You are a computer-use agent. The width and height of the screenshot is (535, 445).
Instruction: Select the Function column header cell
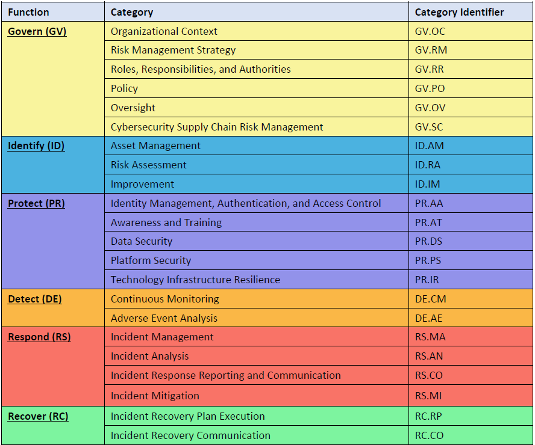coord(28,12)
